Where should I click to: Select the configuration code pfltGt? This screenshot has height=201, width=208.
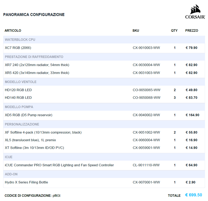[x=57, y=196]
